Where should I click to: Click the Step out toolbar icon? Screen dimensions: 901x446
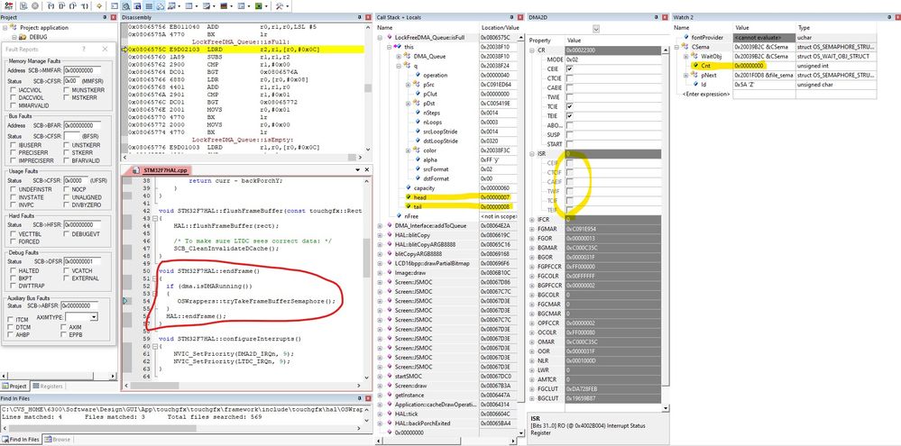coord(73,5)
